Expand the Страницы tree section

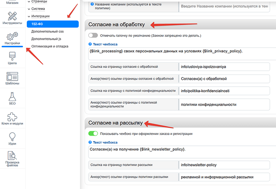[28, 2]
